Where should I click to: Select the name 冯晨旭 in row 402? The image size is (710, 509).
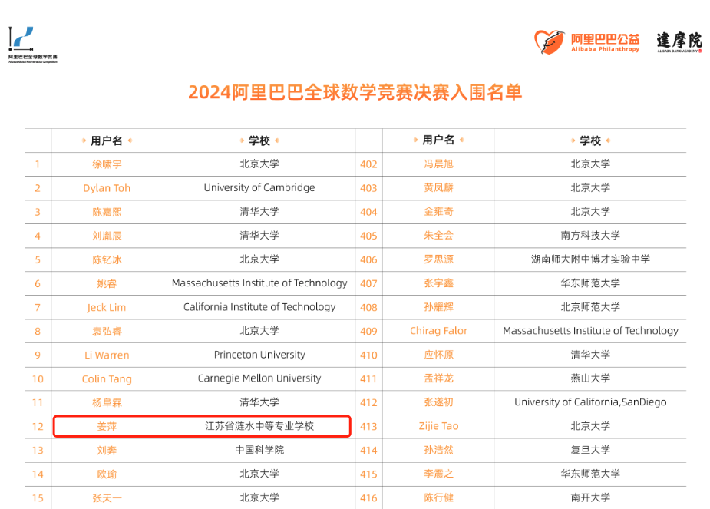(x=438, y=164)
